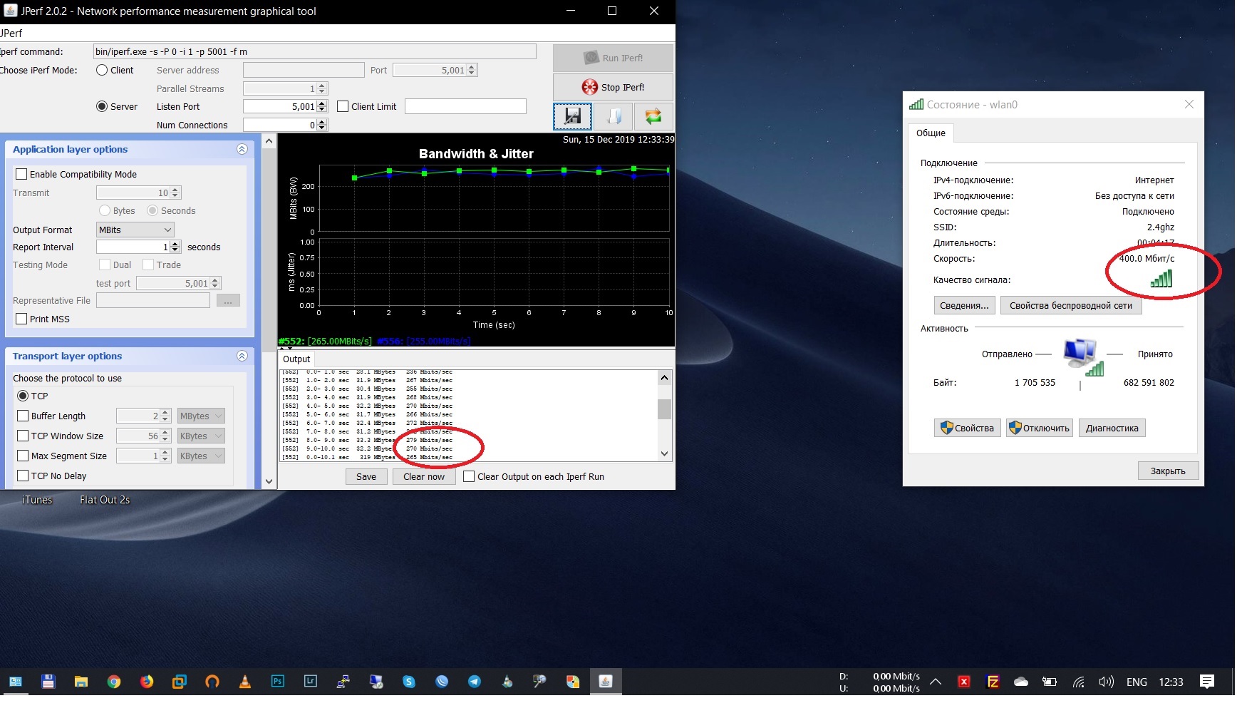Show hidden tray icons chevron
Screen dimensions: 1237x713
click(936, 682)
